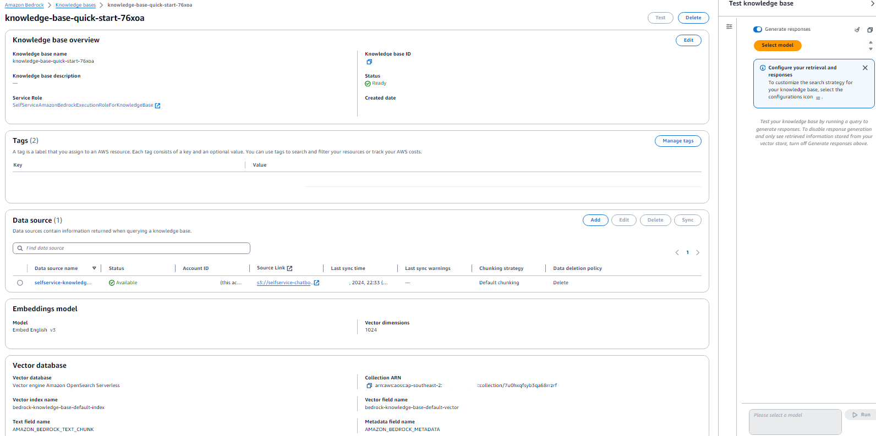Select the selfservice-knowledg data source radio button
Viewport: 876px width, 436px height.
(x=20, y=283)
